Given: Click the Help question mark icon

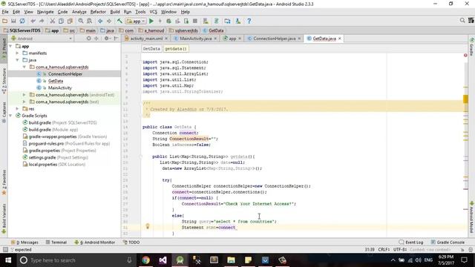Looking at the screenshot, I should click(249, 21).
